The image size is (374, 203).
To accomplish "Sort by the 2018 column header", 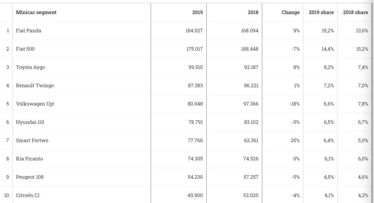I will pos(253,12).
